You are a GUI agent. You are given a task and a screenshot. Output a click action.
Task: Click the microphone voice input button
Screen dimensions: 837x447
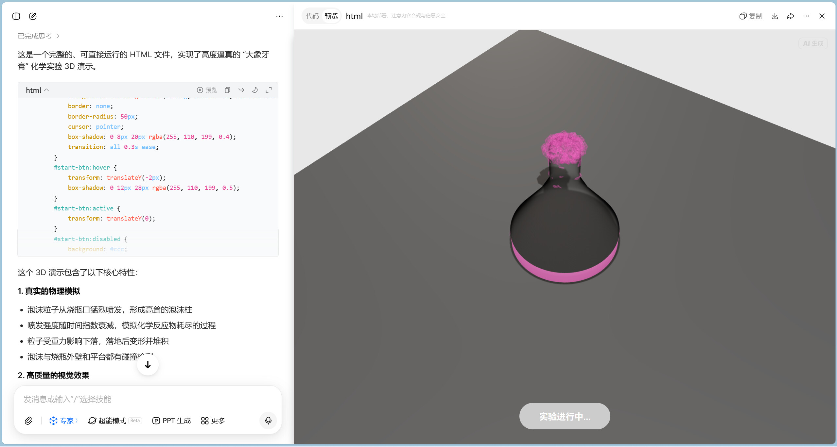pyautogui.click(x=268, y=421)
